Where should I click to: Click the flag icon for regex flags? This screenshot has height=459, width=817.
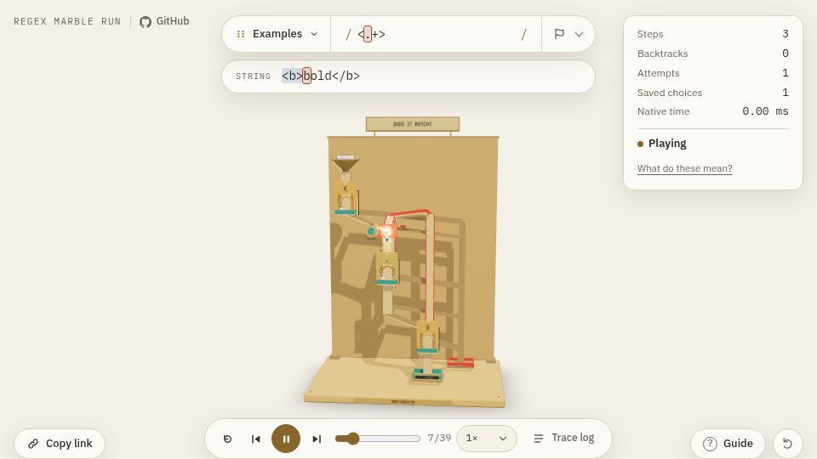[x=559, y=34]
